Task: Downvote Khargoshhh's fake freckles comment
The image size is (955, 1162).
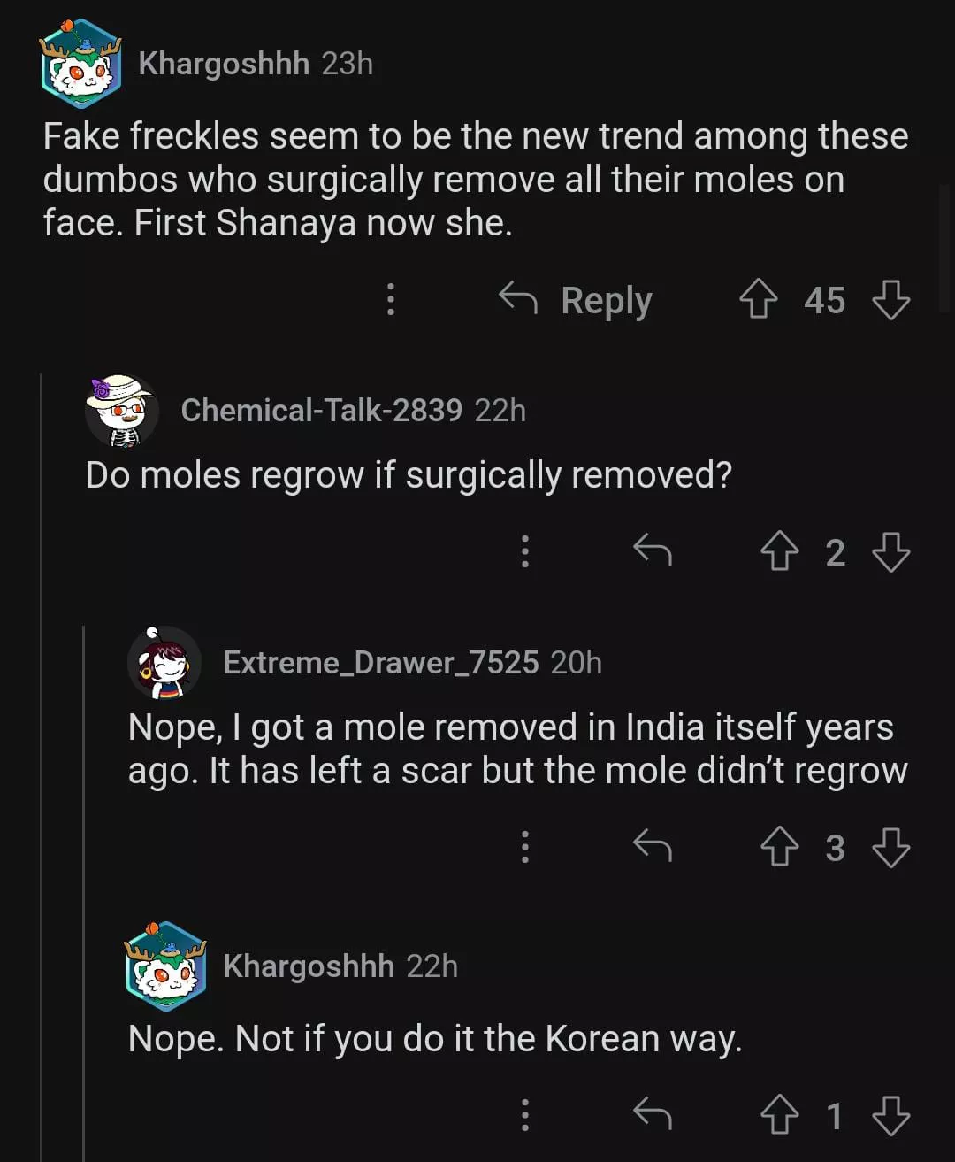Action: [x=890, y=299]
